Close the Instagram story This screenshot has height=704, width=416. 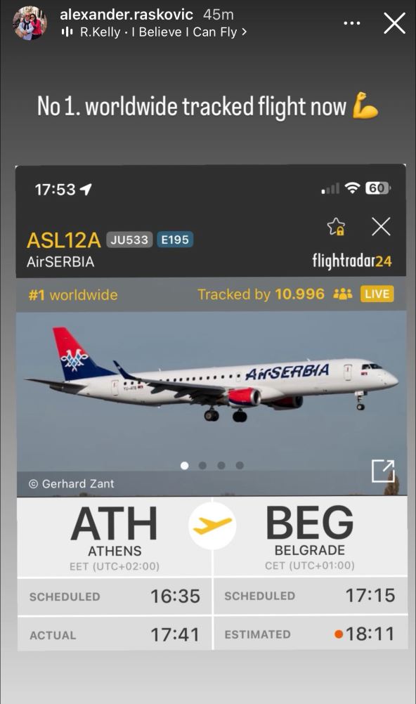coord(394,23)
